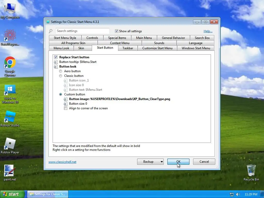Open the Search Box tab
Image resolution: width=264 pixels, height=198 pixels.
click(202, 38)
